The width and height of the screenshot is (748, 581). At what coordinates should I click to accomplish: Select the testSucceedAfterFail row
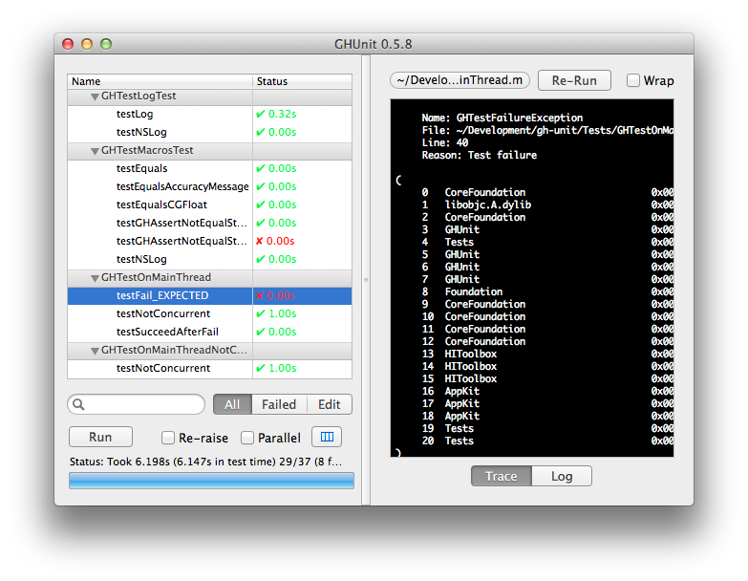pos(210,332)
